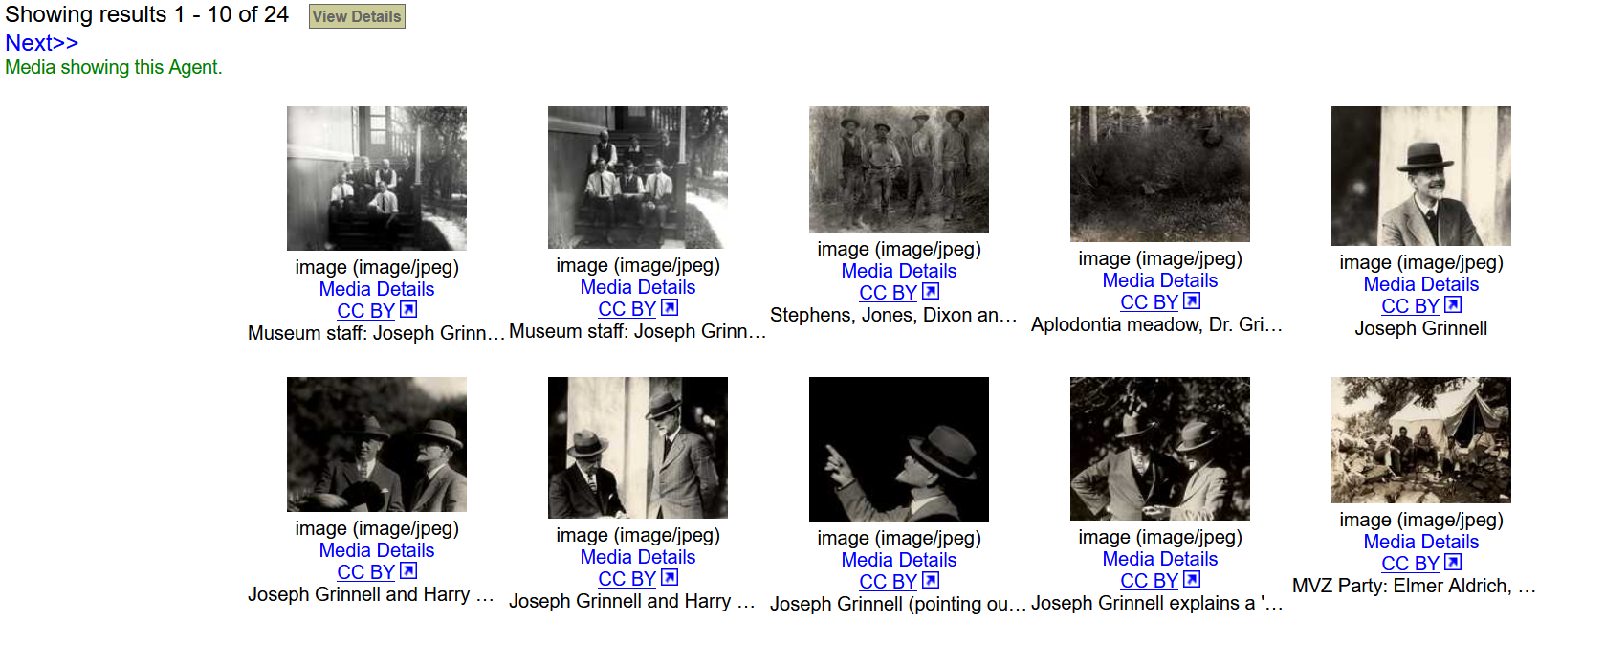Go to Next>> results page
Viewport: 1605px width, 667px height.
(42, 43)
